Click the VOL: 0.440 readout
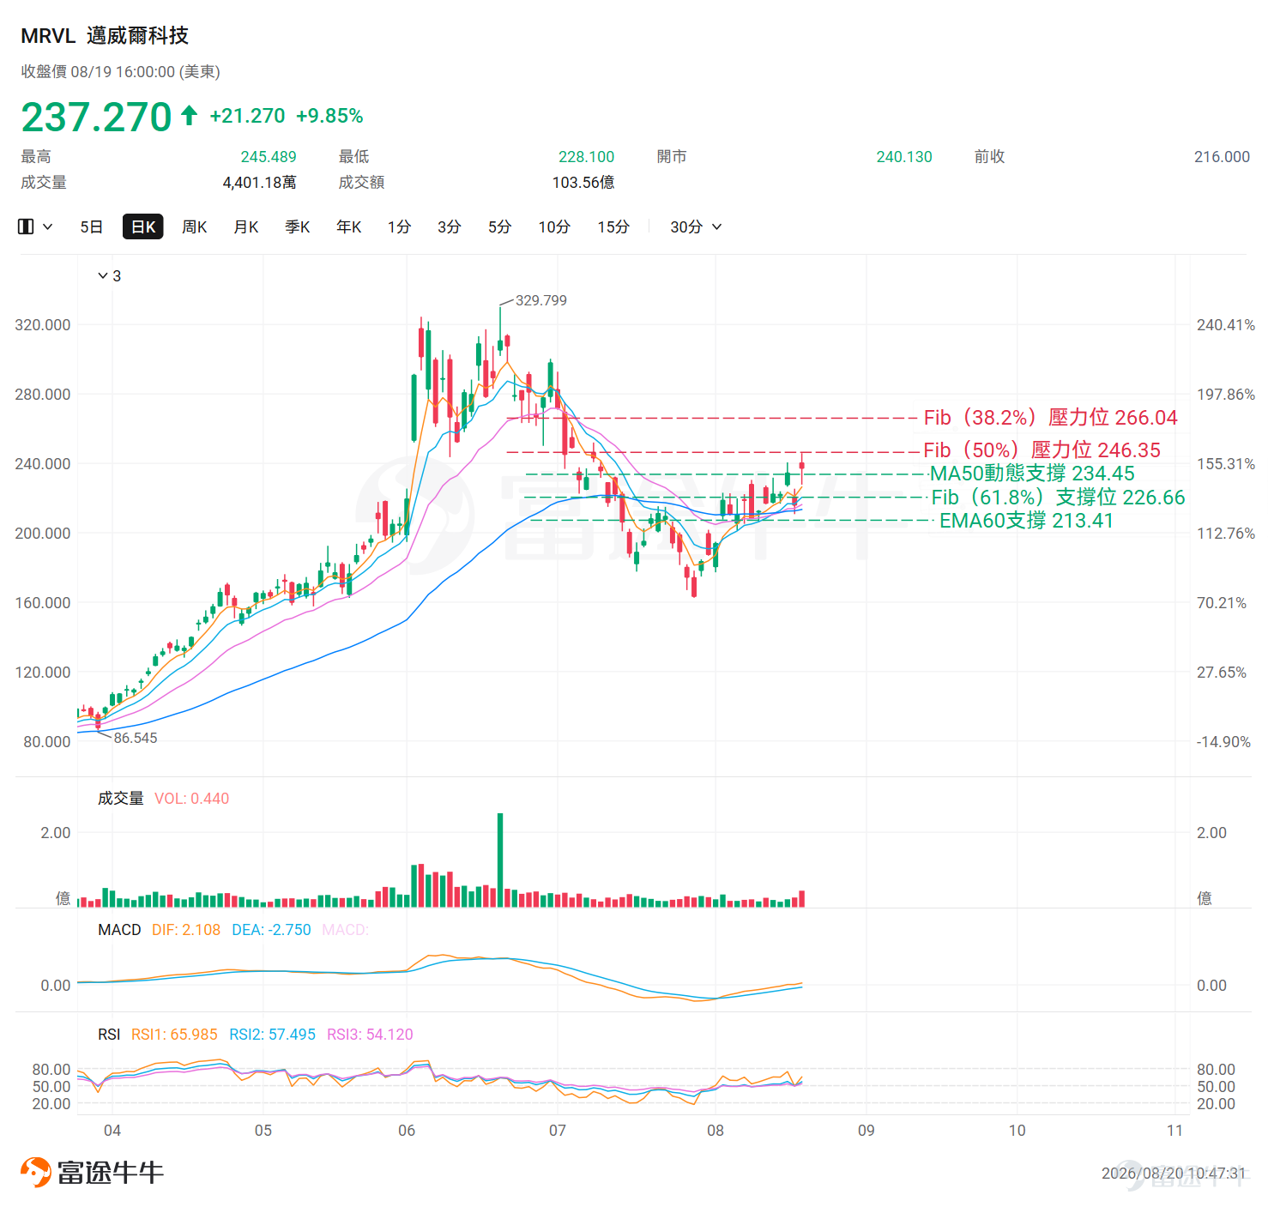The width and height of the screenshot is (1268, 1207). click(x=192, y=799)
